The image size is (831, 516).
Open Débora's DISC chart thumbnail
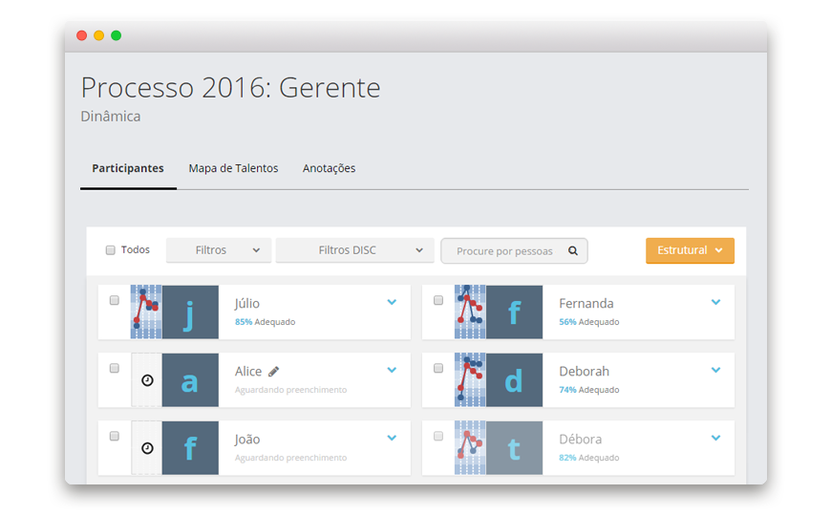point(470,447)
